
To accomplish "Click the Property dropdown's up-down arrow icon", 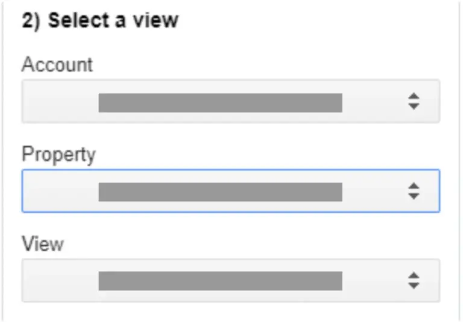I will click(413, 191).
